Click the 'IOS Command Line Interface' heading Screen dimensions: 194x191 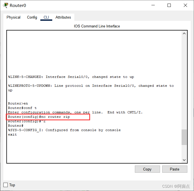pos(97,26)
